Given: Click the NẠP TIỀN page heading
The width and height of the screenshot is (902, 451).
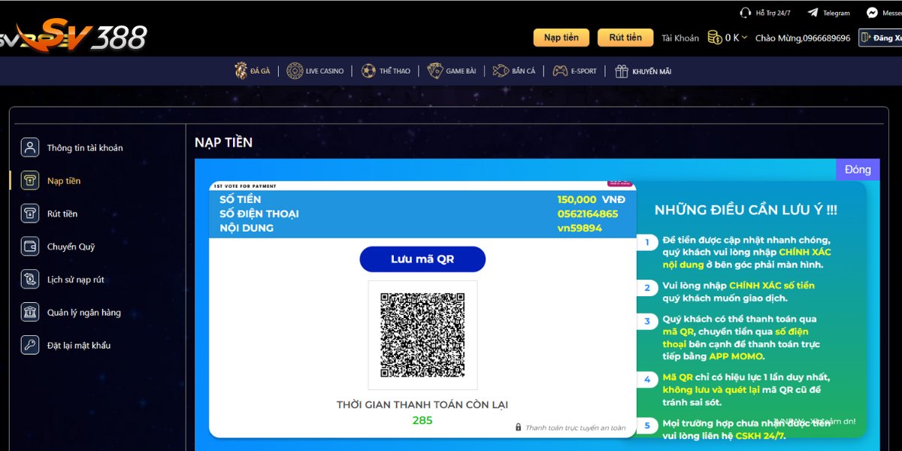Looking at the screenshot, I should tap(223, 142).
